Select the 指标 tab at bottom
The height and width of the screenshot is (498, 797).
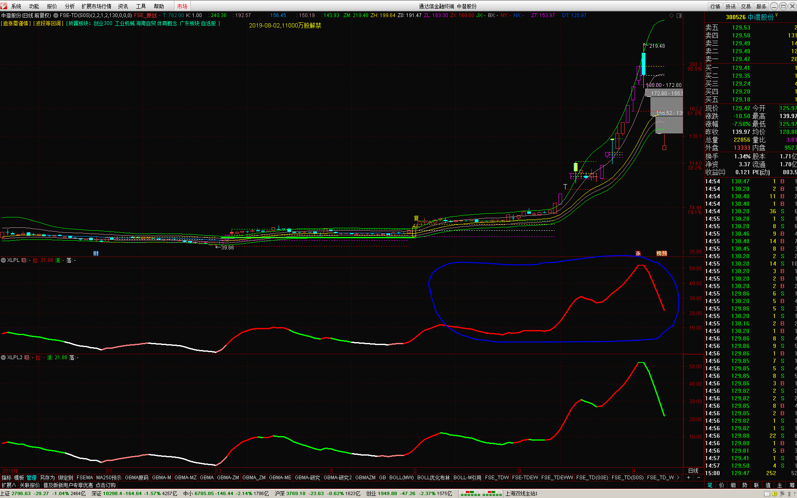coord(7,478)
